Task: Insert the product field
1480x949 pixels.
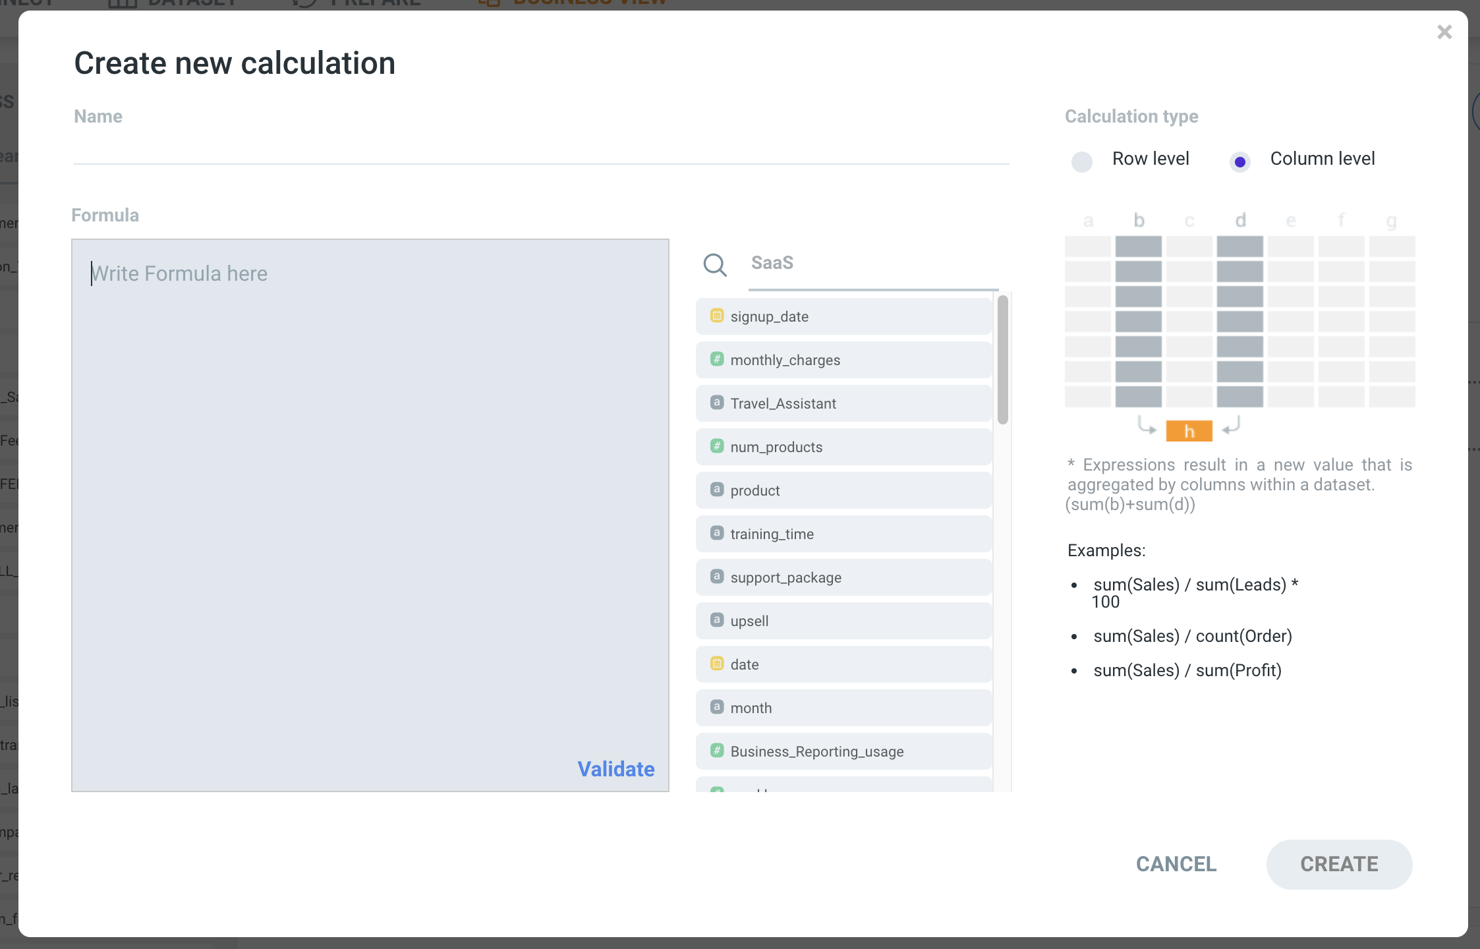Action: (x=844, y=490)
